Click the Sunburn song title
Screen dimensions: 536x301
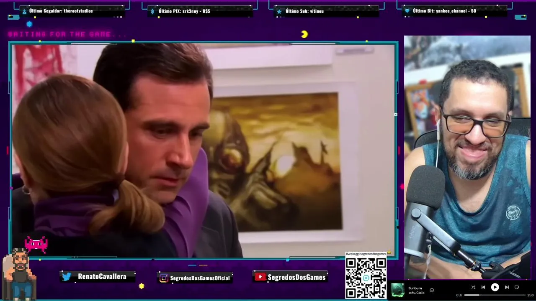[x=415, y=288]
